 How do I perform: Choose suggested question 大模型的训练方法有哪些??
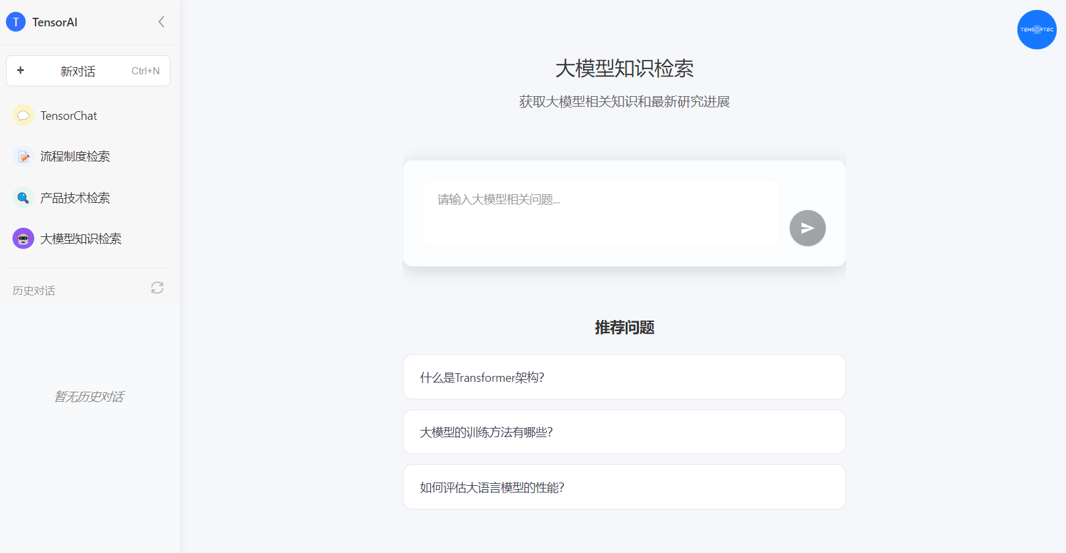[624, 432]
